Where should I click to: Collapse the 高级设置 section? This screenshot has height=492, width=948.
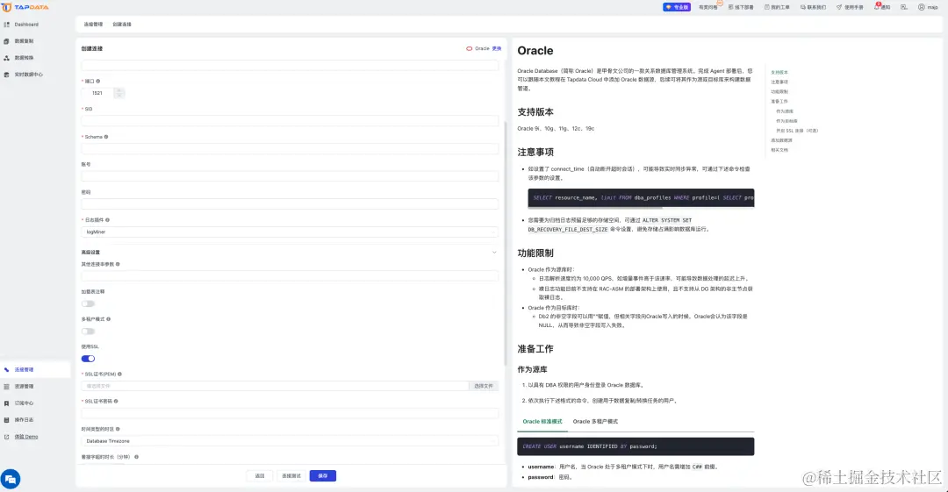tap(494, 252)
